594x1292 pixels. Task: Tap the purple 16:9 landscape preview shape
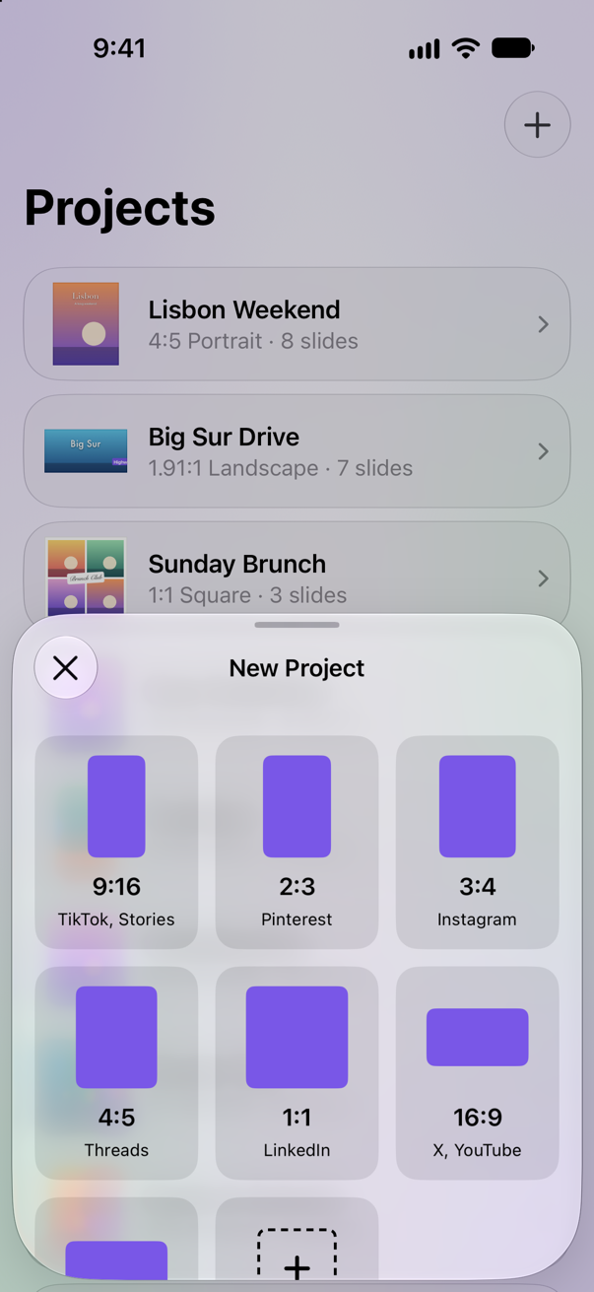477,1037
